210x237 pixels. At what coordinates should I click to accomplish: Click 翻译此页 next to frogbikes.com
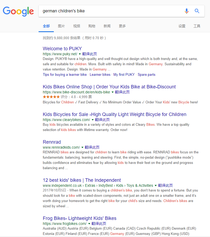click(99, 224)
